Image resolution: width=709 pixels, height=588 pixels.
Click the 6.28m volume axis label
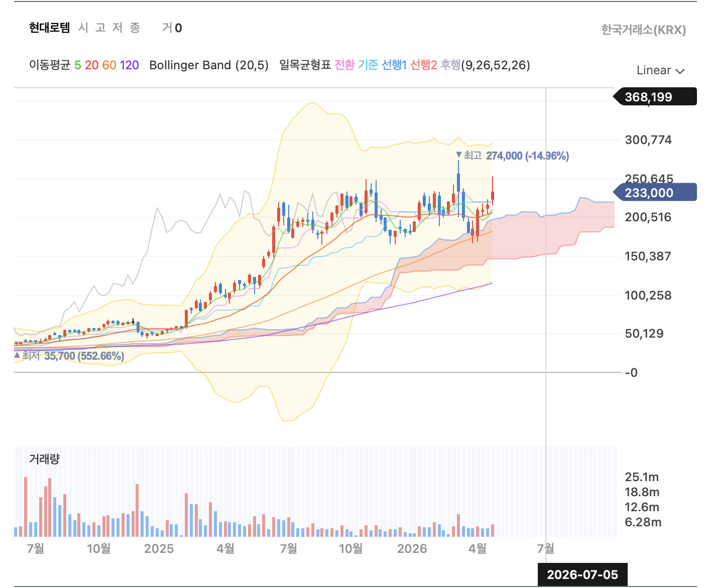643,522
